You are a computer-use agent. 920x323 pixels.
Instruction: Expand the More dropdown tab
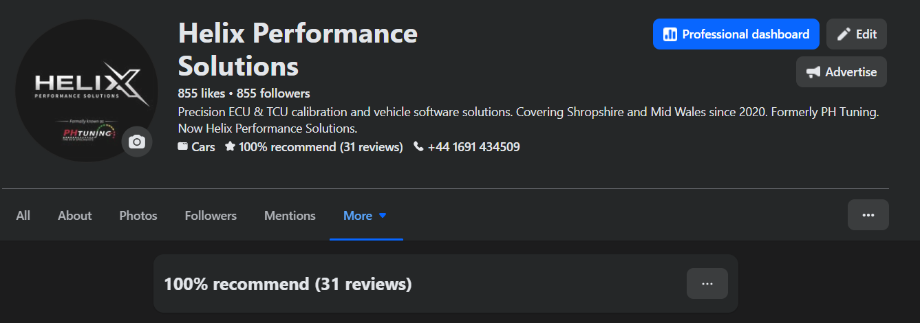coord(365,215)
